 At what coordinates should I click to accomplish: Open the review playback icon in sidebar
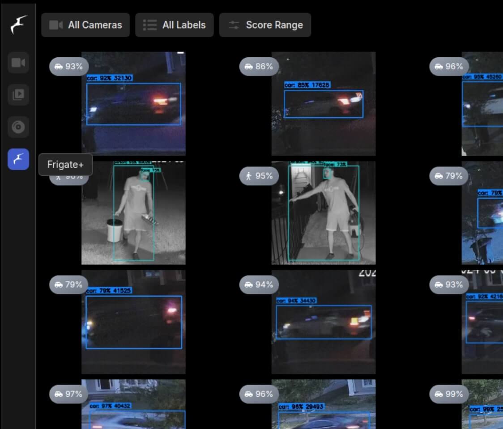18,95
